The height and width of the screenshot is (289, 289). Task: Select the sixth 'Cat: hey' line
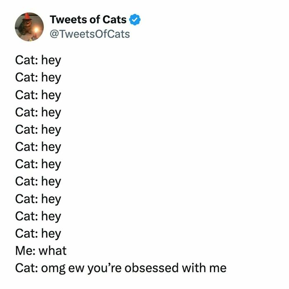click(38, 147)
